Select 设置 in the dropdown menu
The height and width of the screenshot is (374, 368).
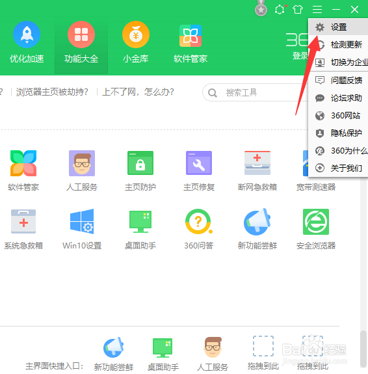[339, 27]
